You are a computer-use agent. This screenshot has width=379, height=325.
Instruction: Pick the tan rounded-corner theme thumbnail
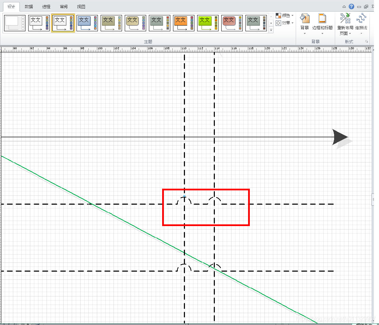136,23
